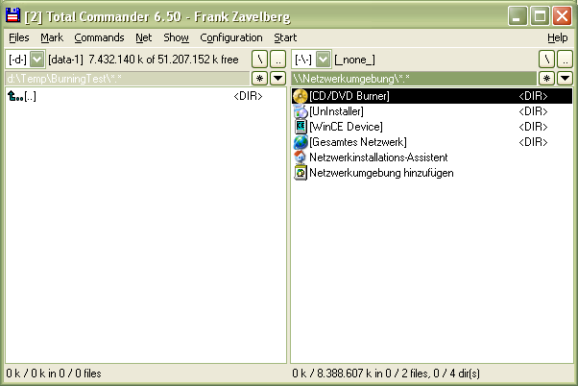Select the [..] entry in left panel
This screenshot has width=578, height=386.
[30, 96]
